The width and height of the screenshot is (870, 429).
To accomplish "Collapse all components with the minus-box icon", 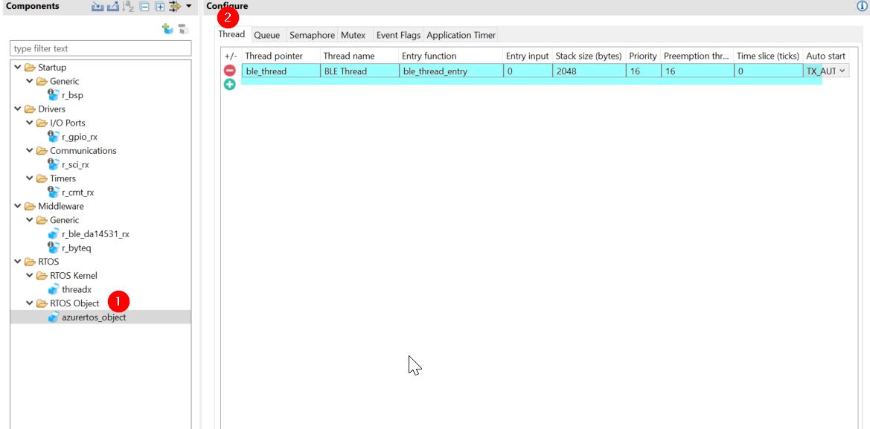I will [144, 7].
